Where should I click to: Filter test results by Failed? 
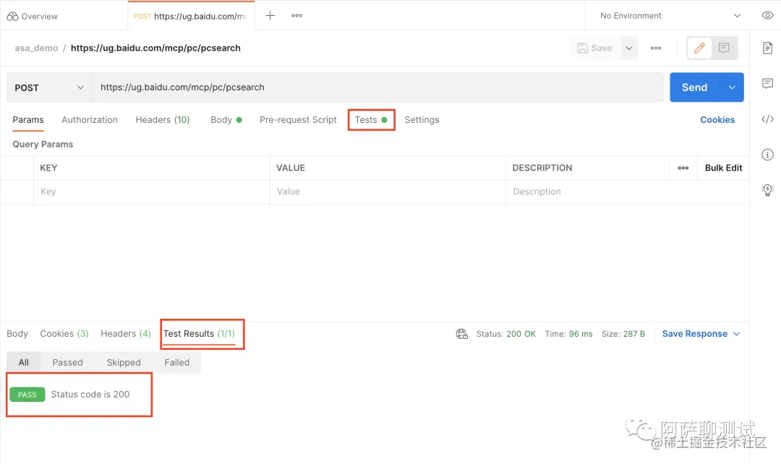(x=177, y=363)
